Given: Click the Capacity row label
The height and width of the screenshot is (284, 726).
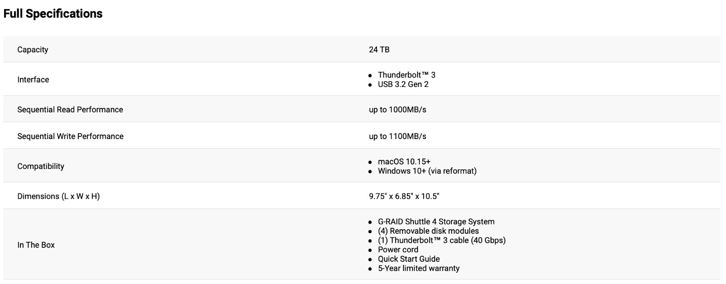Looking at the screenshot, I should [33, 49].
